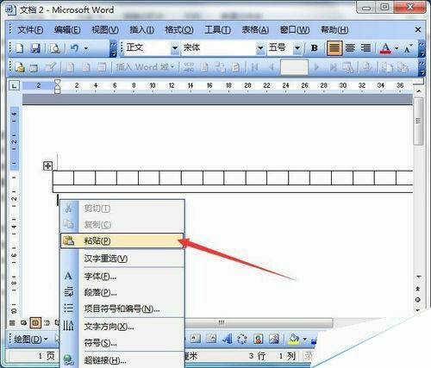Click the horizontal scrollbar thumb
Viewport: 431px width, 368px height.
[x=259, y=323]
